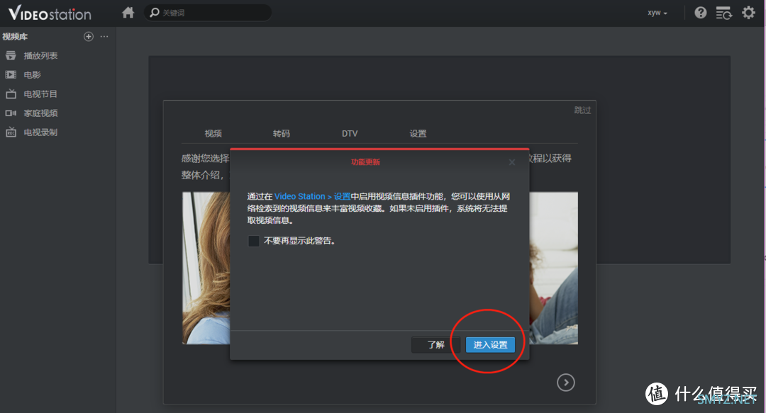Follow the Video Station > 设置 link
The width and height of the screenshot is (766, 413).
coord(312,196)
